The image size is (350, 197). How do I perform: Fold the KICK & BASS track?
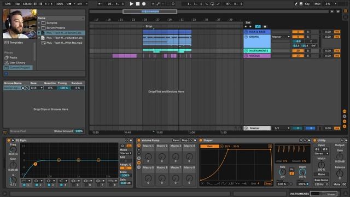click(246, 32)
